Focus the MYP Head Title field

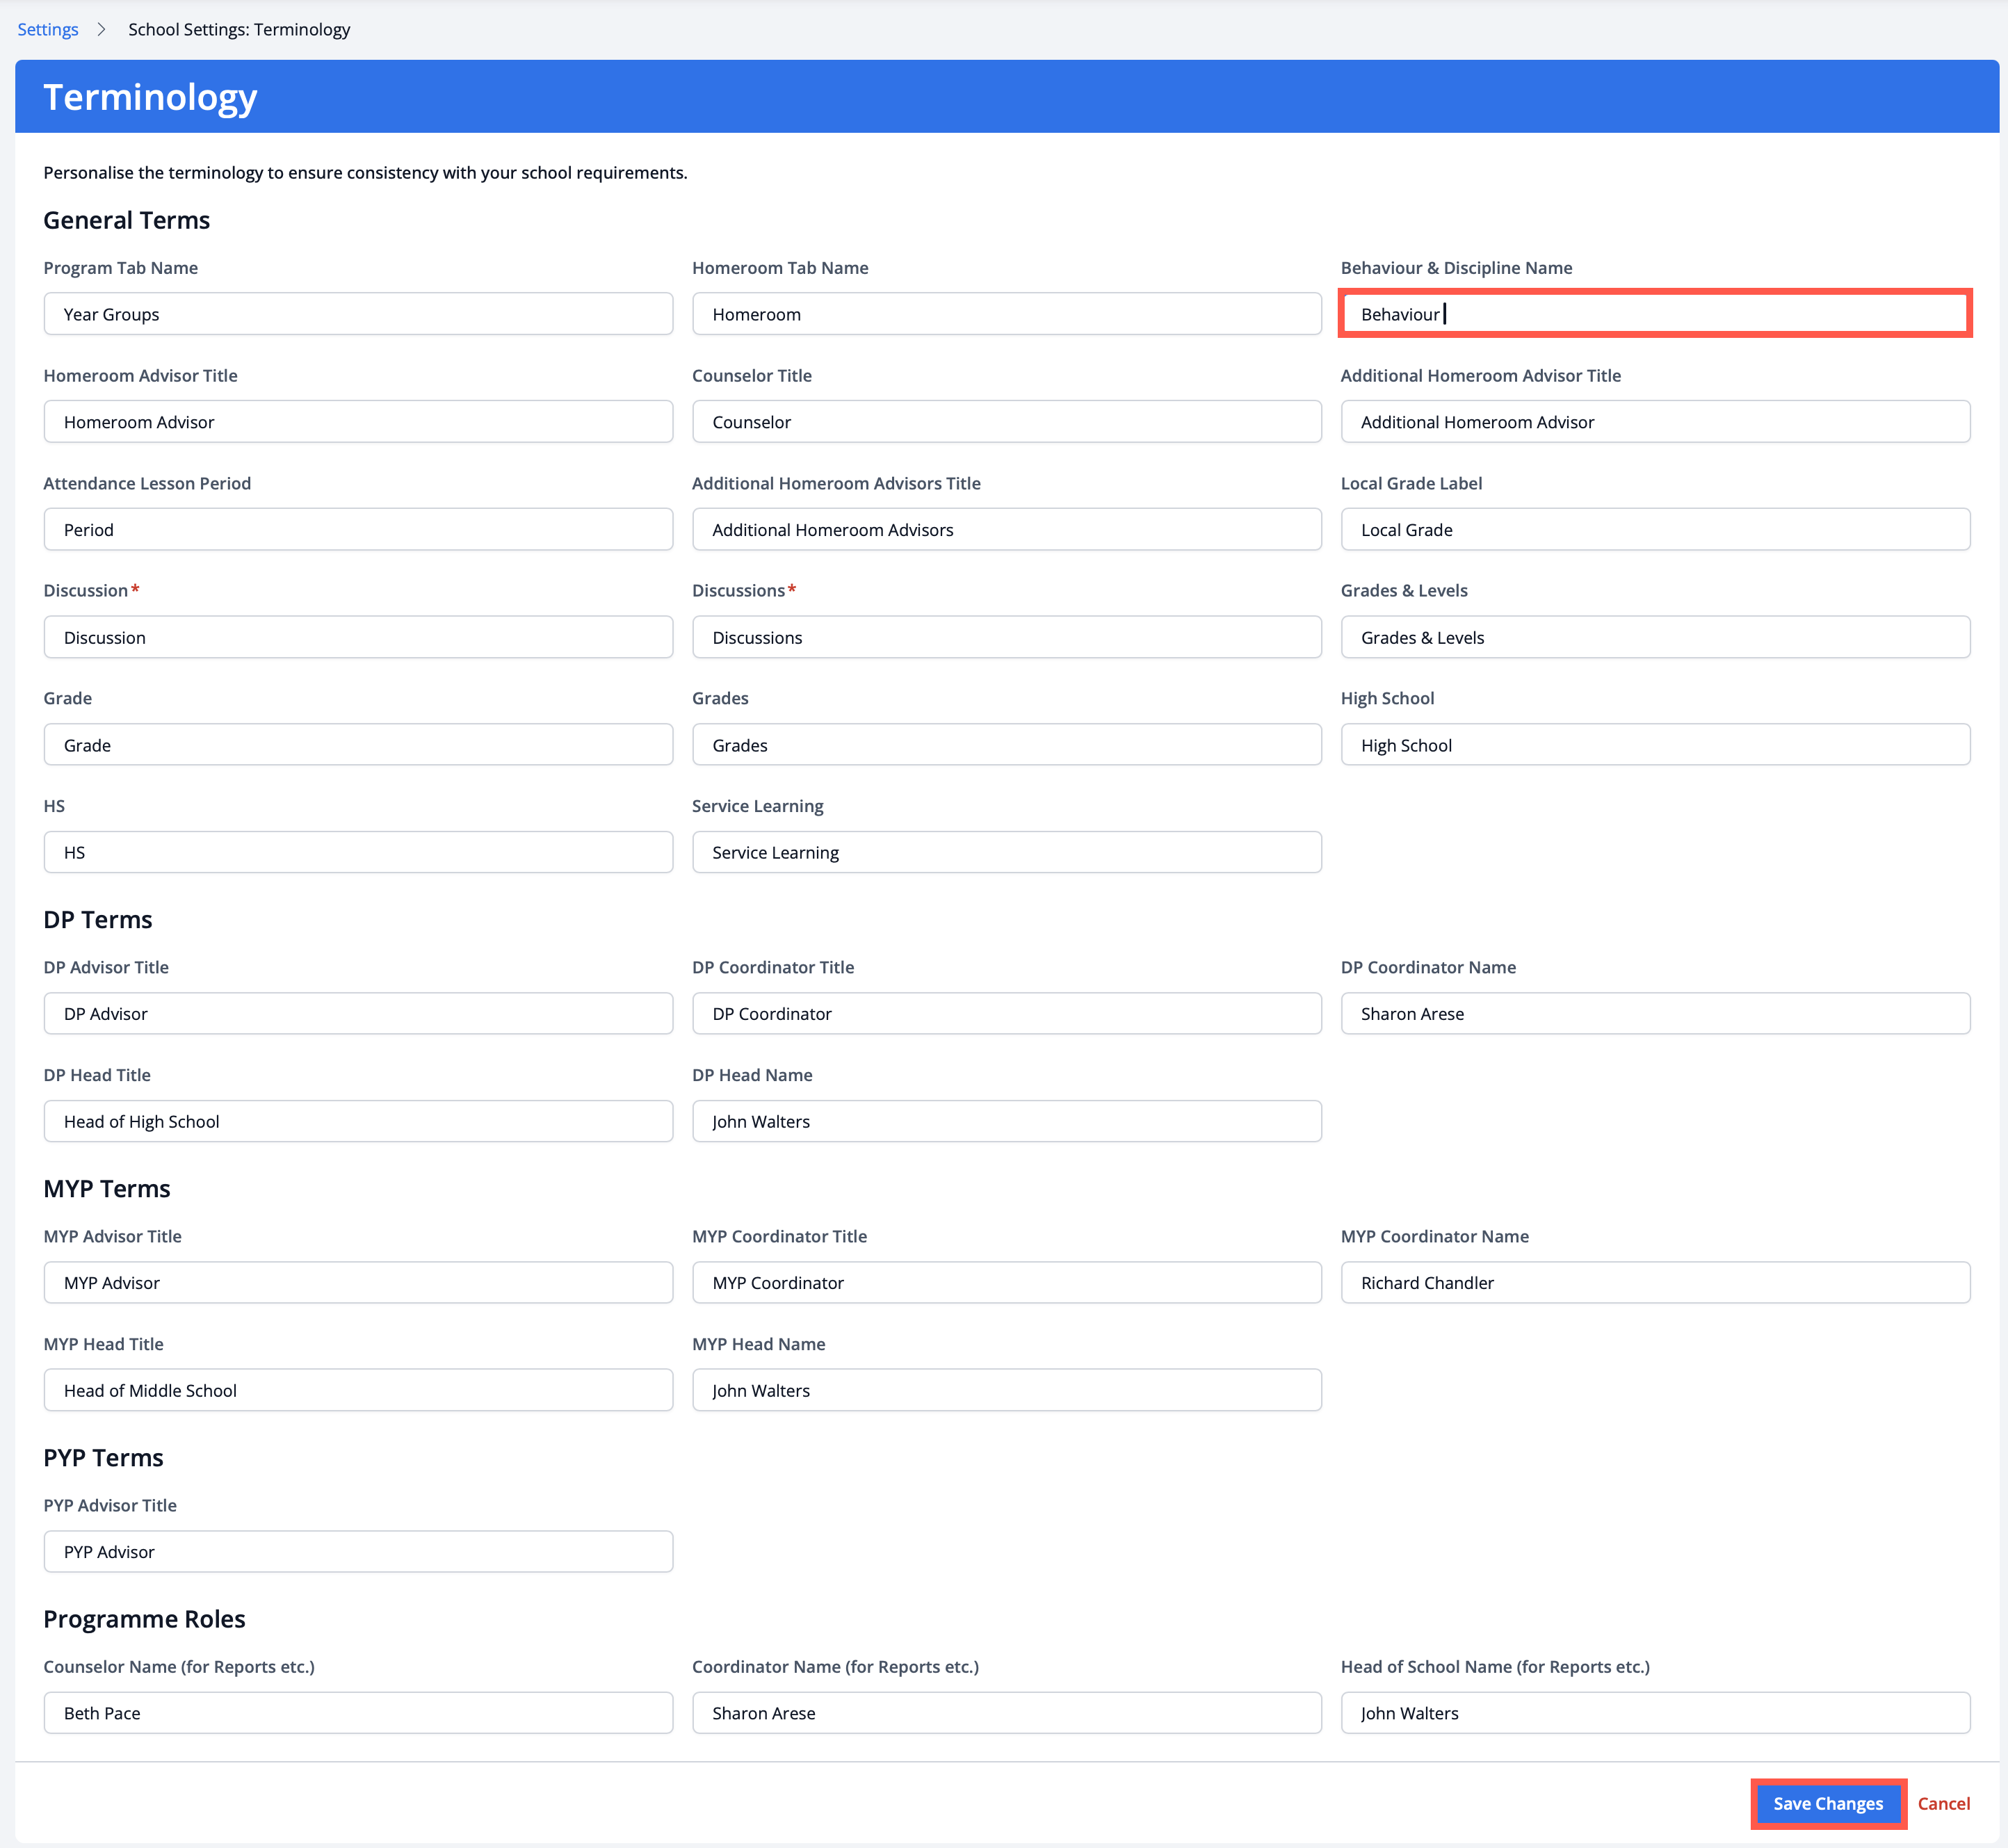tap(358, 1390)
